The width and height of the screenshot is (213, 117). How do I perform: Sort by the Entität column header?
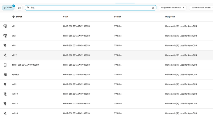19,17
